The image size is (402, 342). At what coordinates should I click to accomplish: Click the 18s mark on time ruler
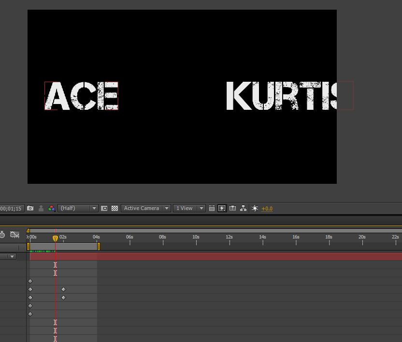point(329,237)
